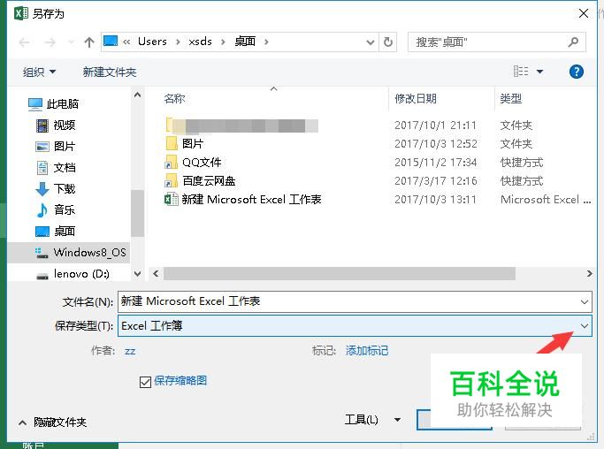Image resolution: width=604 pixels, height=449 pixels.
Task: Click the 此电脑 computer icon
Action: (x=35, y=104)
